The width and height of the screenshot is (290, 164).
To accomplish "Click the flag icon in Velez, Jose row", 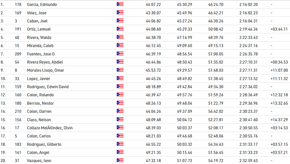I will click(120, 13).
